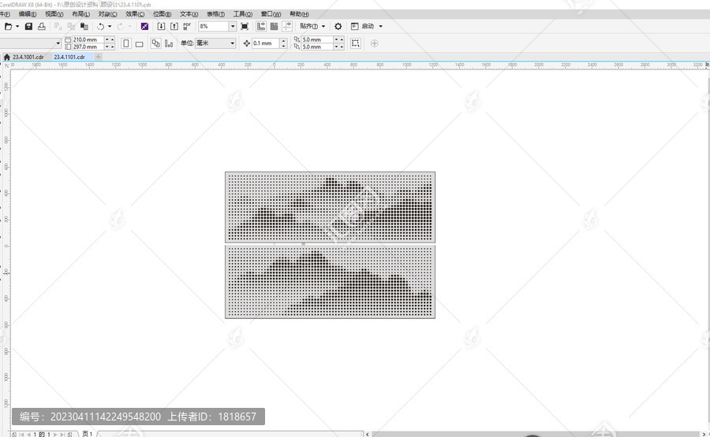
Task: Select the lower halftone mountain panel
Action: pyautogui.click(x=330, y=282)
